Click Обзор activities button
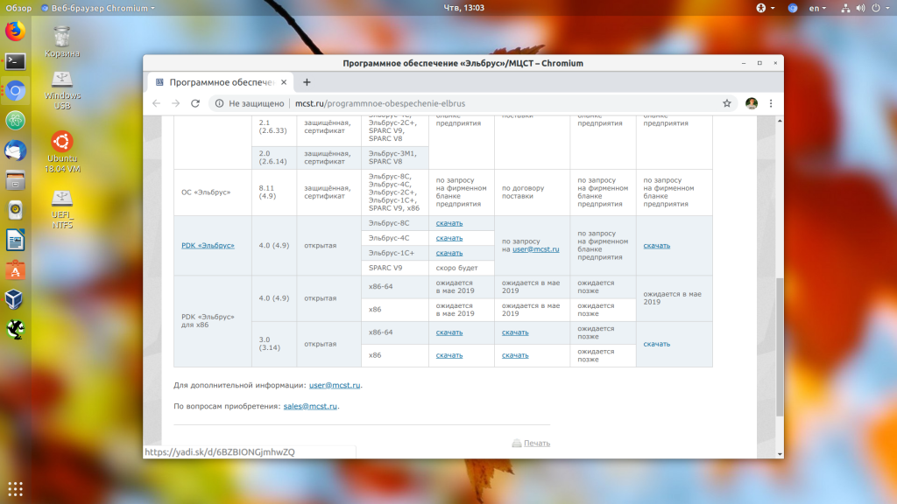This screenshot has height=504, width=897. [x=18, y=8]
